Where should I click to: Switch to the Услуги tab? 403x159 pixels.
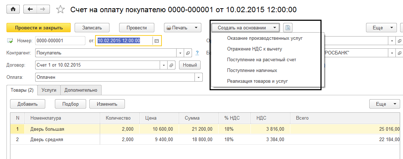[49, 90]
